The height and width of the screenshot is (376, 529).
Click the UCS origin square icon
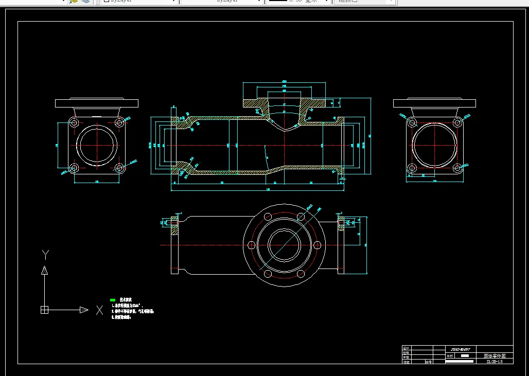[45, 310]
